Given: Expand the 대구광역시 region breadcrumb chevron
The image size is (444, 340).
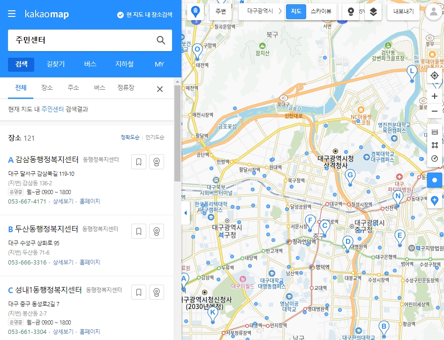Looking at the screenshot, I should 281,12.
